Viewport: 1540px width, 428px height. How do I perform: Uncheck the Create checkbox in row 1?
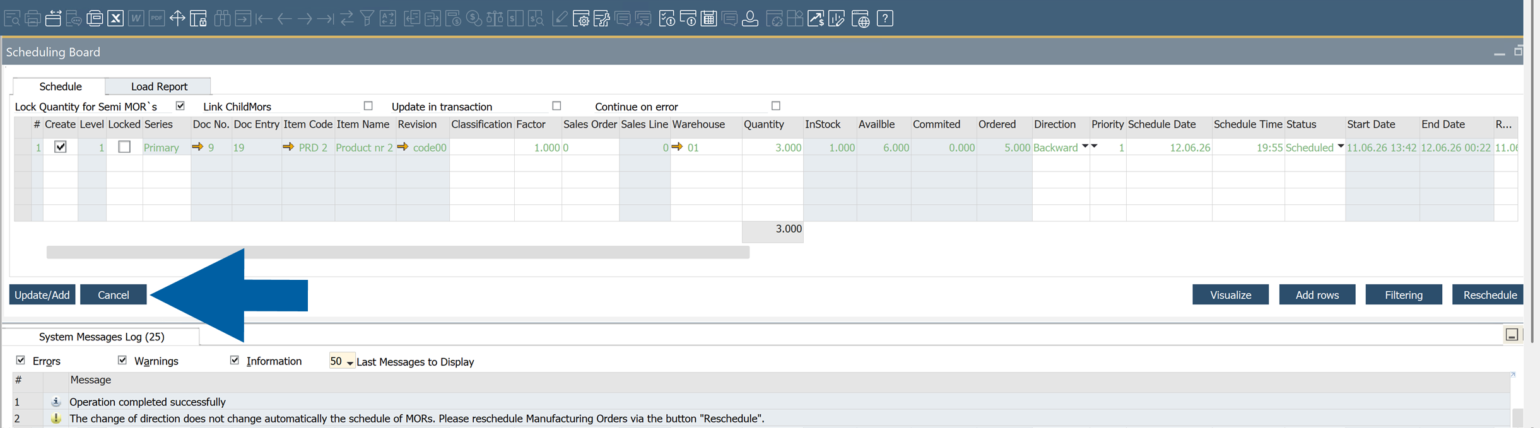pos(61,147)
